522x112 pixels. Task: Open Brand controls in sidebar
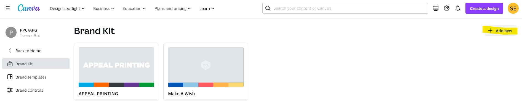tap(29, 90)
